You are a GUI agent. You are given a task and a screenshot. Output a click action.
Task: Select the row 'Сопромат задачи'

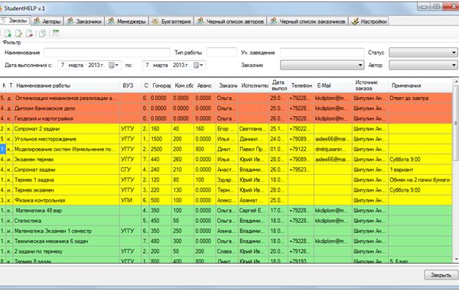pos(226,170)
